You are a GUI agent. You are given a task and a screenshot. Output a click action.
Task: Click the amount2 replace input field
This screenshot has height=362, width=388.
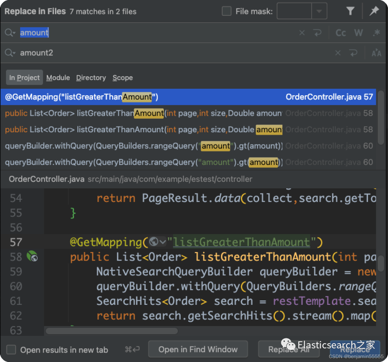[176, 53]
